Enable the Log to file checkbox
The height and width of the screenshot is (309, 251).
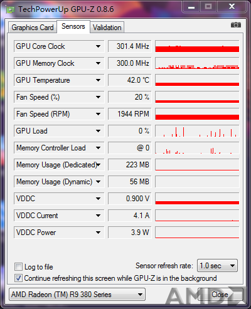click(18, 267)
